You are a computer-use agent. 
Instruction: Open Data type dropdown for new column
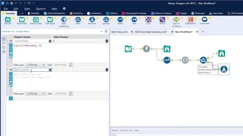[x=35, y=93]
